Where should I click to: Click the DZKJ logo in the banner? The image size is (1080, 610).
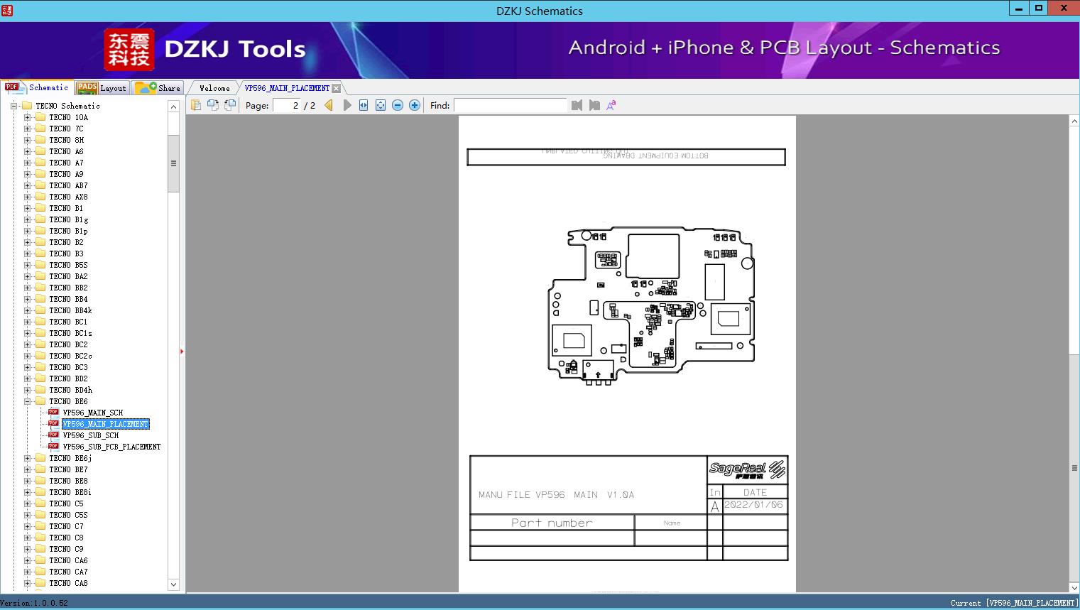(x=129, y=50)
